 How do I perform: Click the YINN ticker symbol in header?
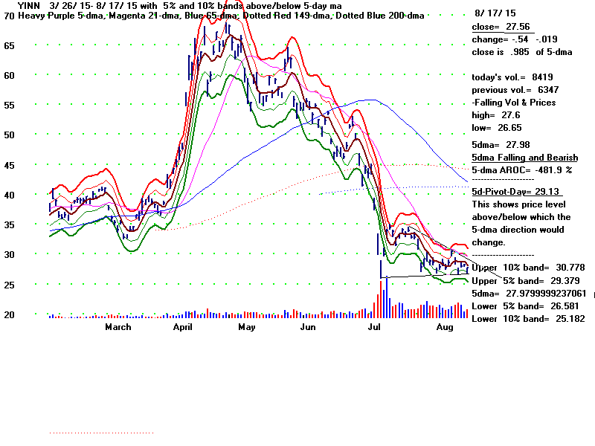(x=19, y=5)
